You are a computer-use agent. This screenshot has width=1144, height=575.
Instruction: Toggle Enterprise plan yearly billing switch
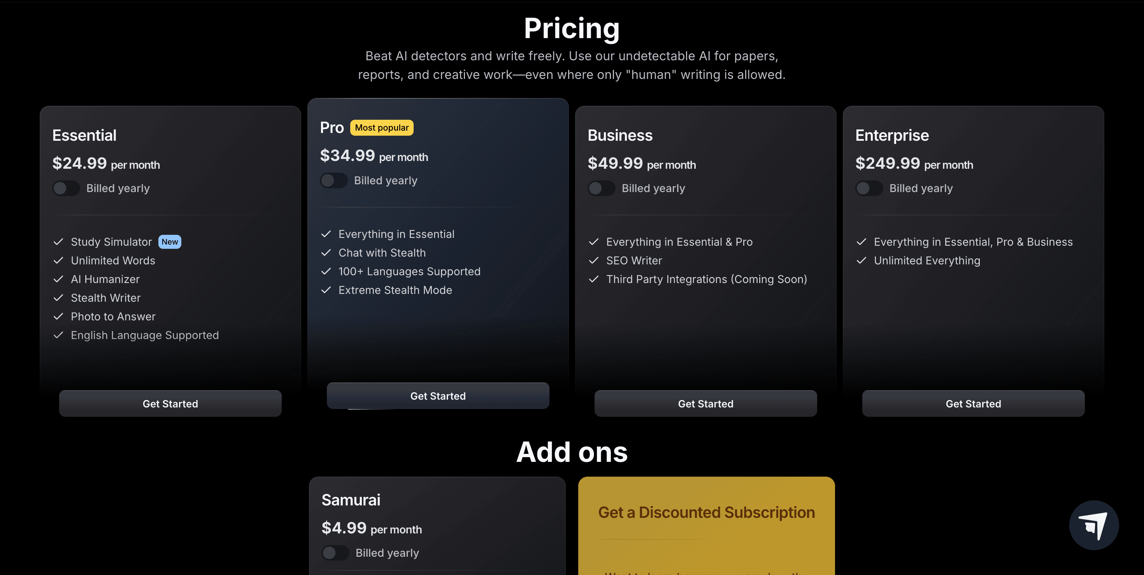(870, 188)
